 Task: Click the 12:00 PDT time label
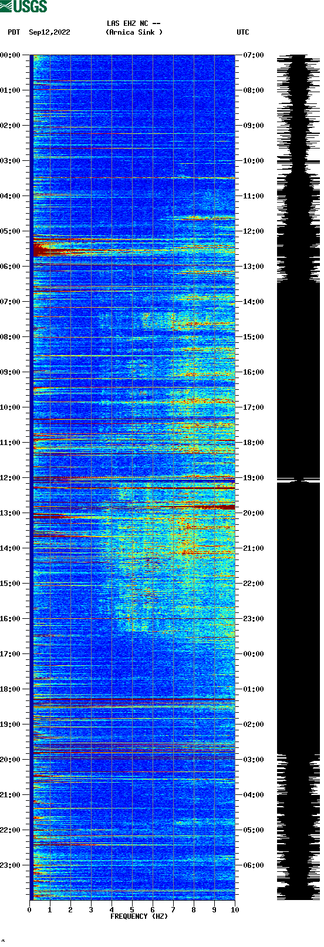point(11,478)
